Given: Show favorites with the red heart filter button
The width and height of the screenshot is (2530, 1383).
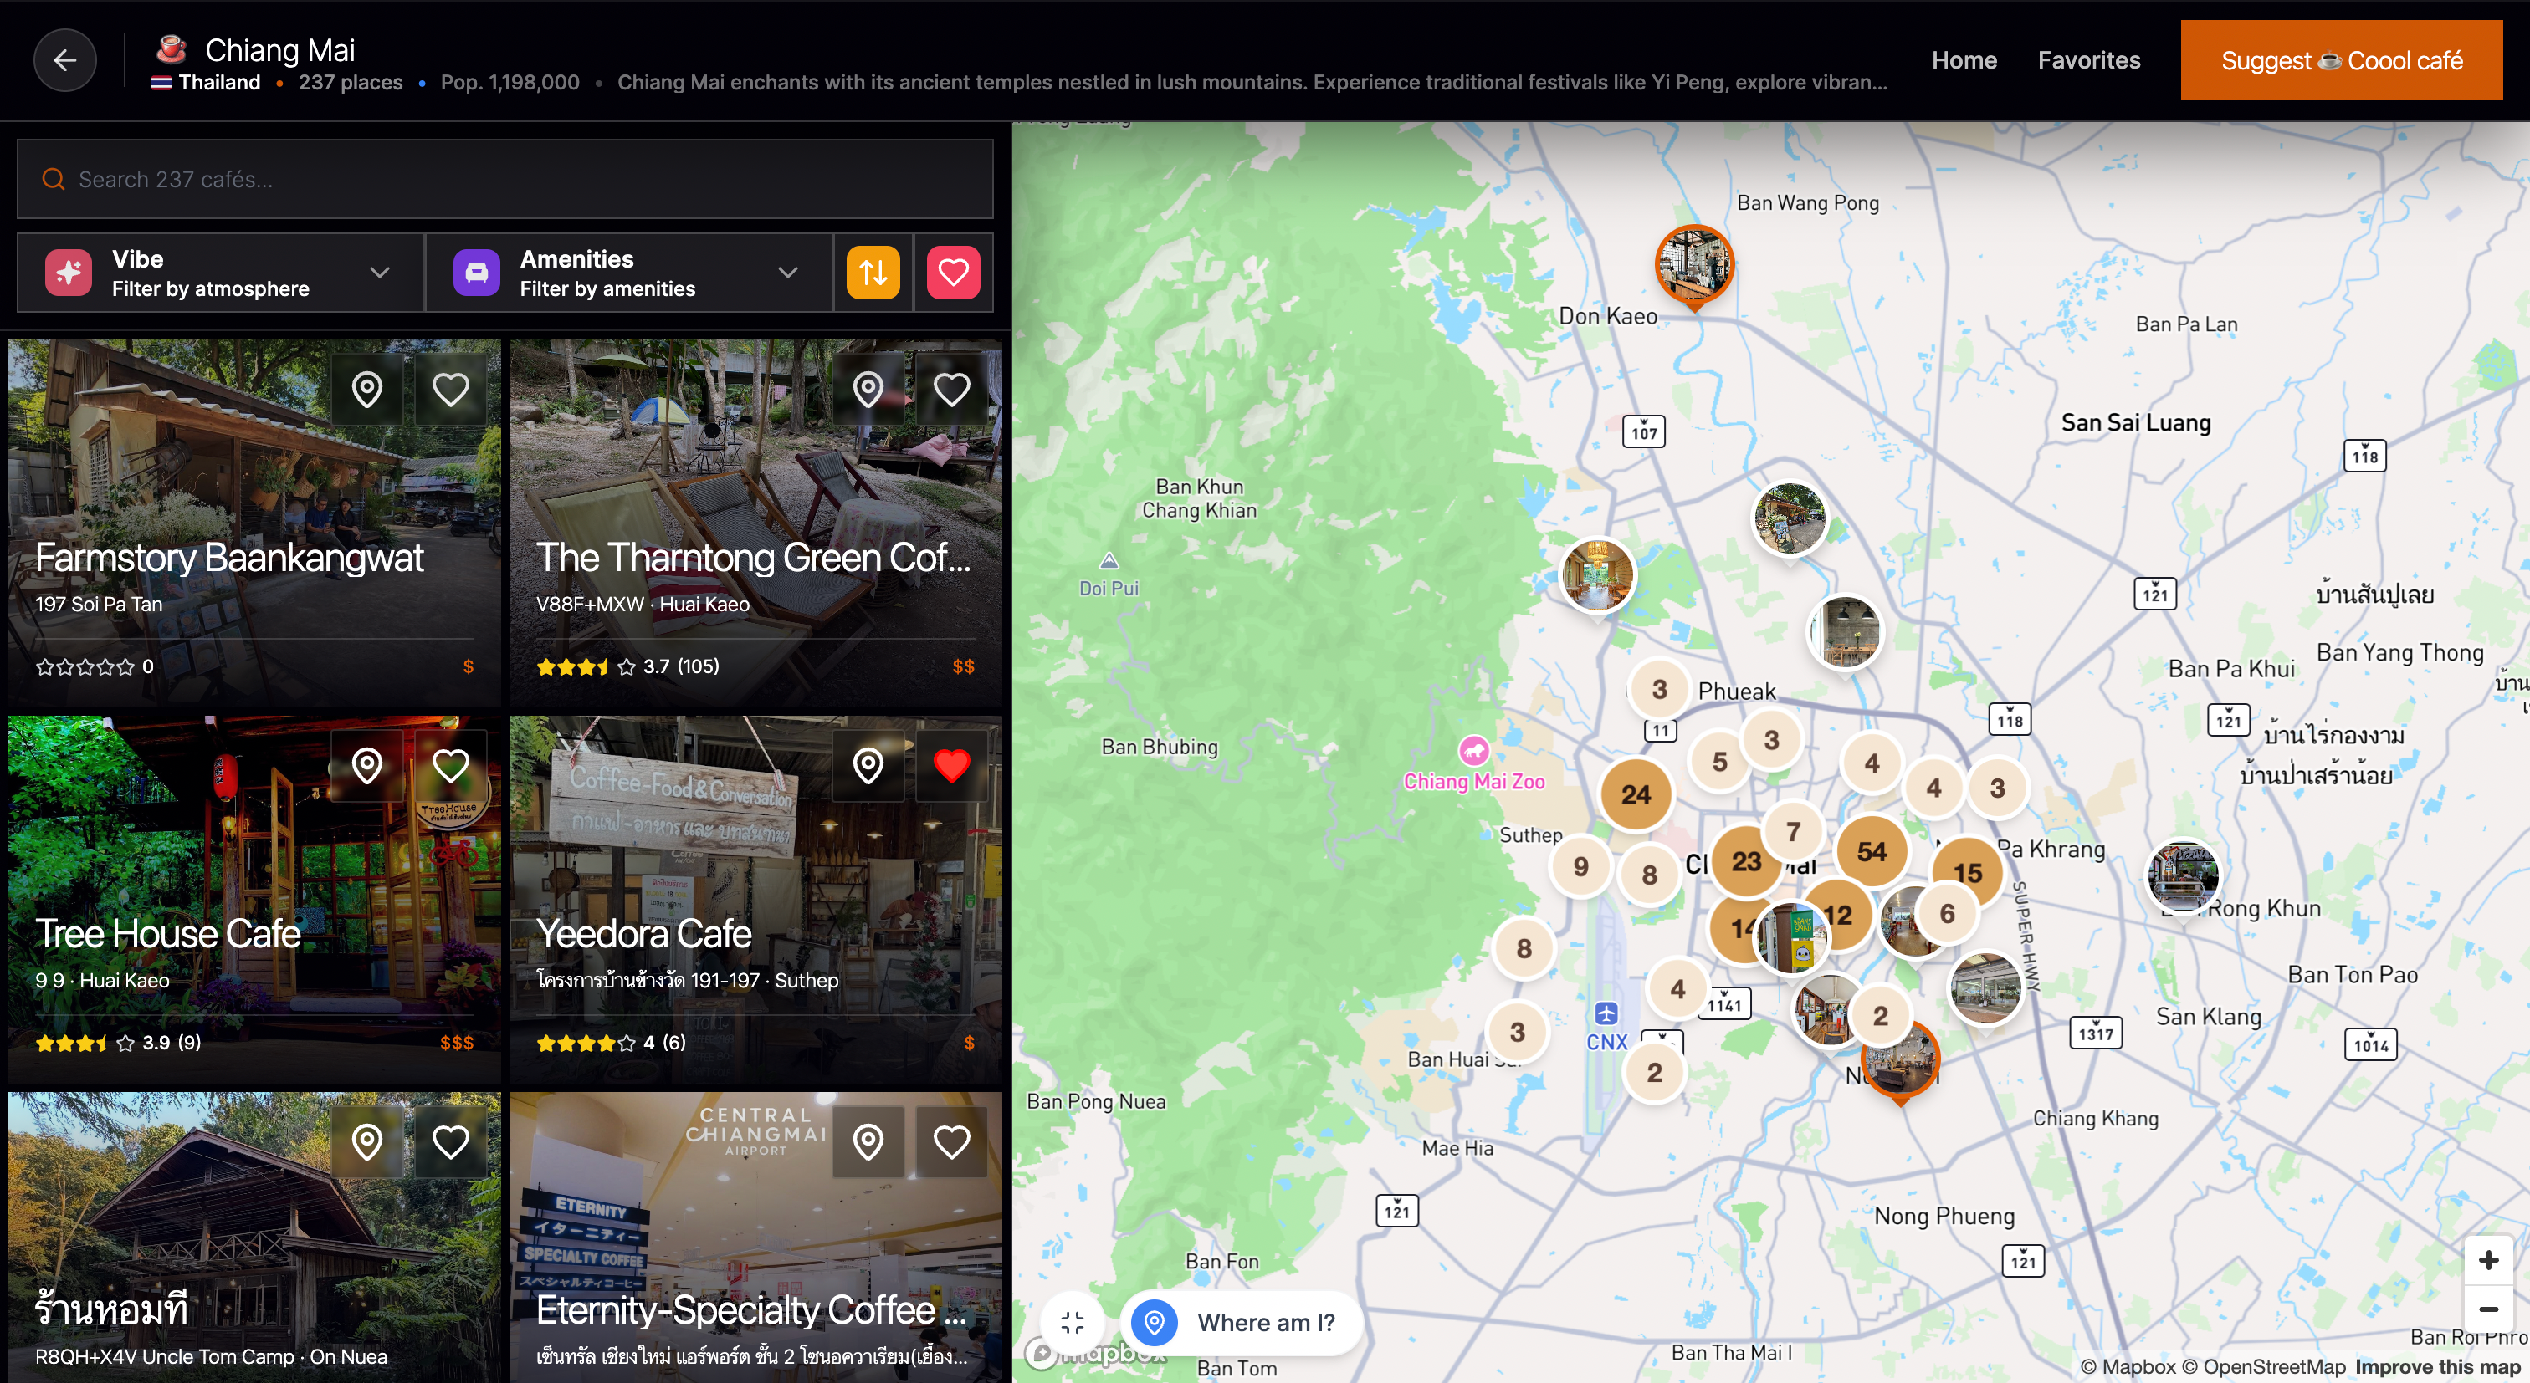Looking at the screenshot, I should click(x=953, y=272).
